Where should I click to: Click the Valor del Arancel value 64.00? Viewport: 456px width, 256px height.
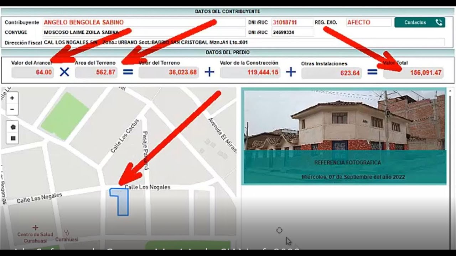click(x=32, y=73)
